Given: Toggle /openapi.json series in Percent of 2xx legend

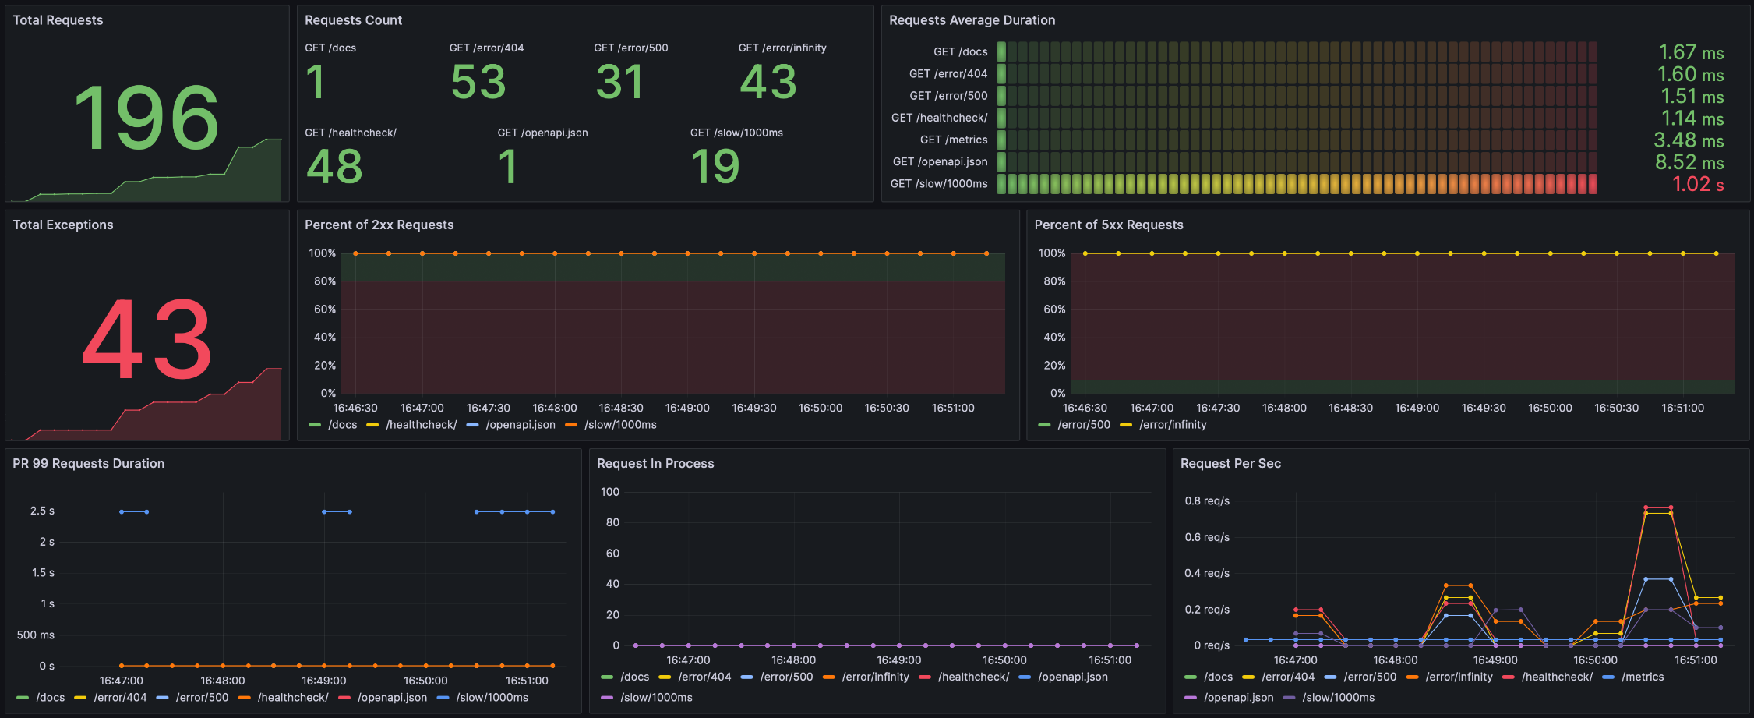Looking at the screenshot, I should [x=521, y=425].
